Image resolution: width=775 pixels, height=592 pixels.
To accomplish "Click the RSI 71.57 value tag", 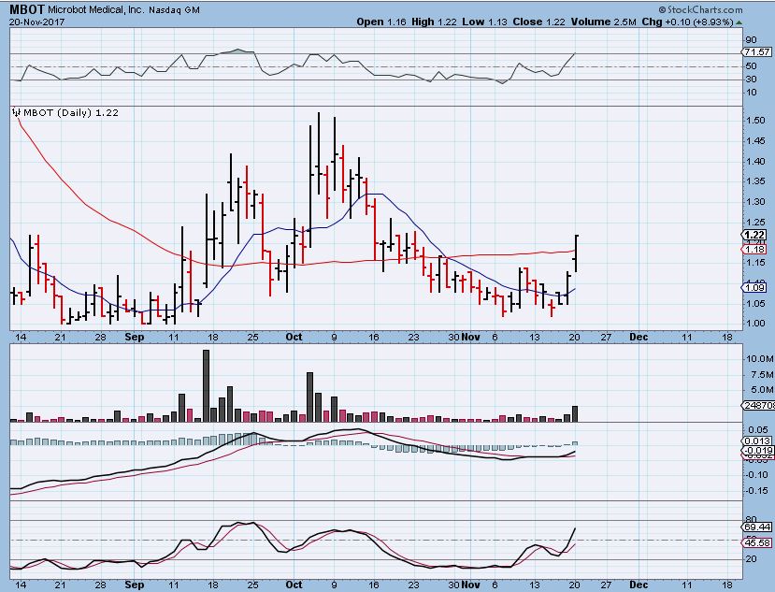I will pyautogui.click(x=756, y=52).
